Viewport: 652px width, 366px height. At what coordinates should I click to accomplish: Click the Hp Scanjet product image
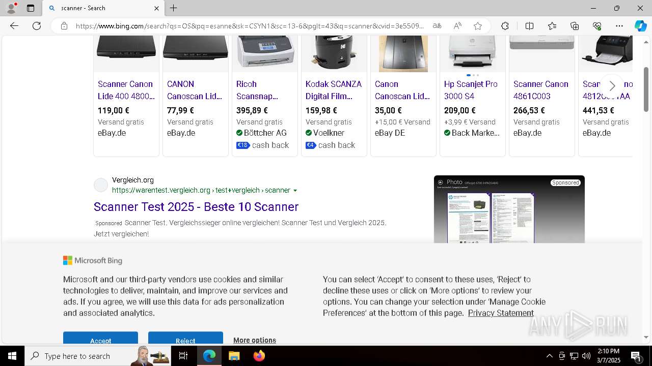click(x=473, y=53)
